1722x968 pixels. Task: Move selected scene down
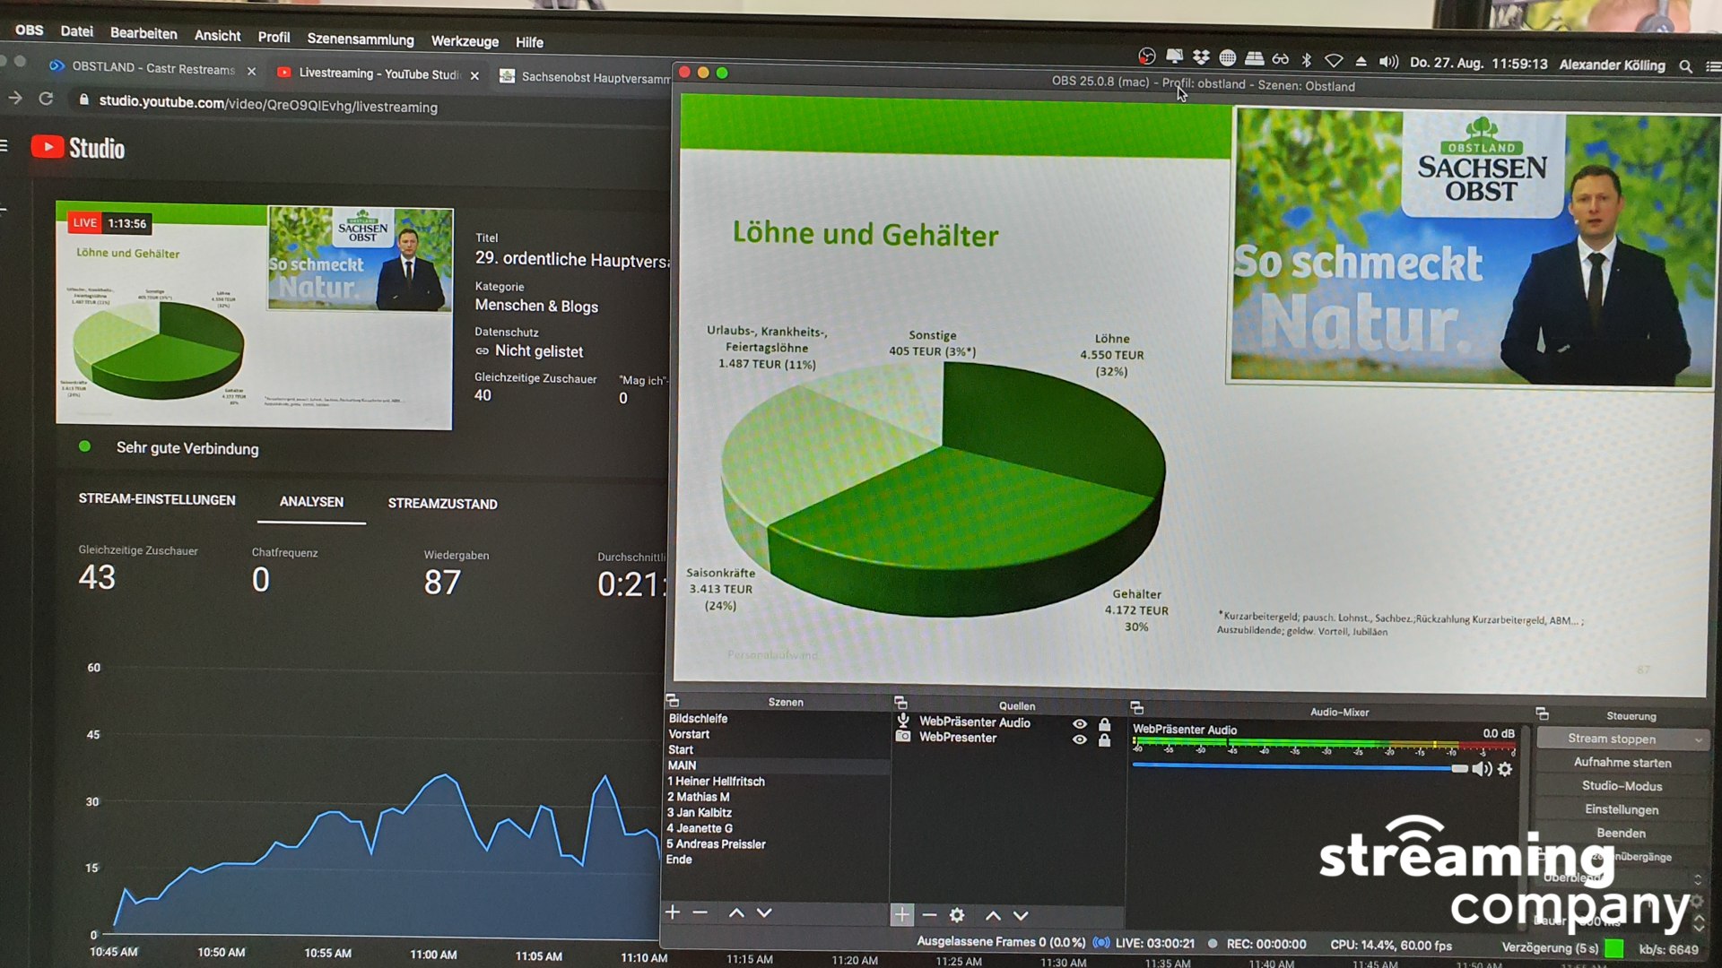(764, 912)
